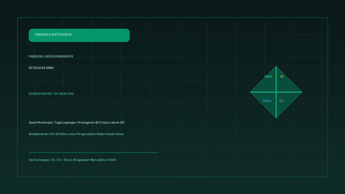Select the PANDUAN LISENSI KEMNAKER RI text
Image resolution: width=345 pixels, height=194 pixels.
pos(51,57)
